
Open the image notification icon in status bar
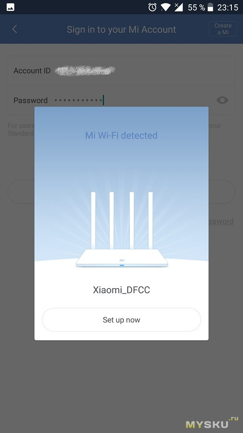pyautogui.click(x=11, y=7)
